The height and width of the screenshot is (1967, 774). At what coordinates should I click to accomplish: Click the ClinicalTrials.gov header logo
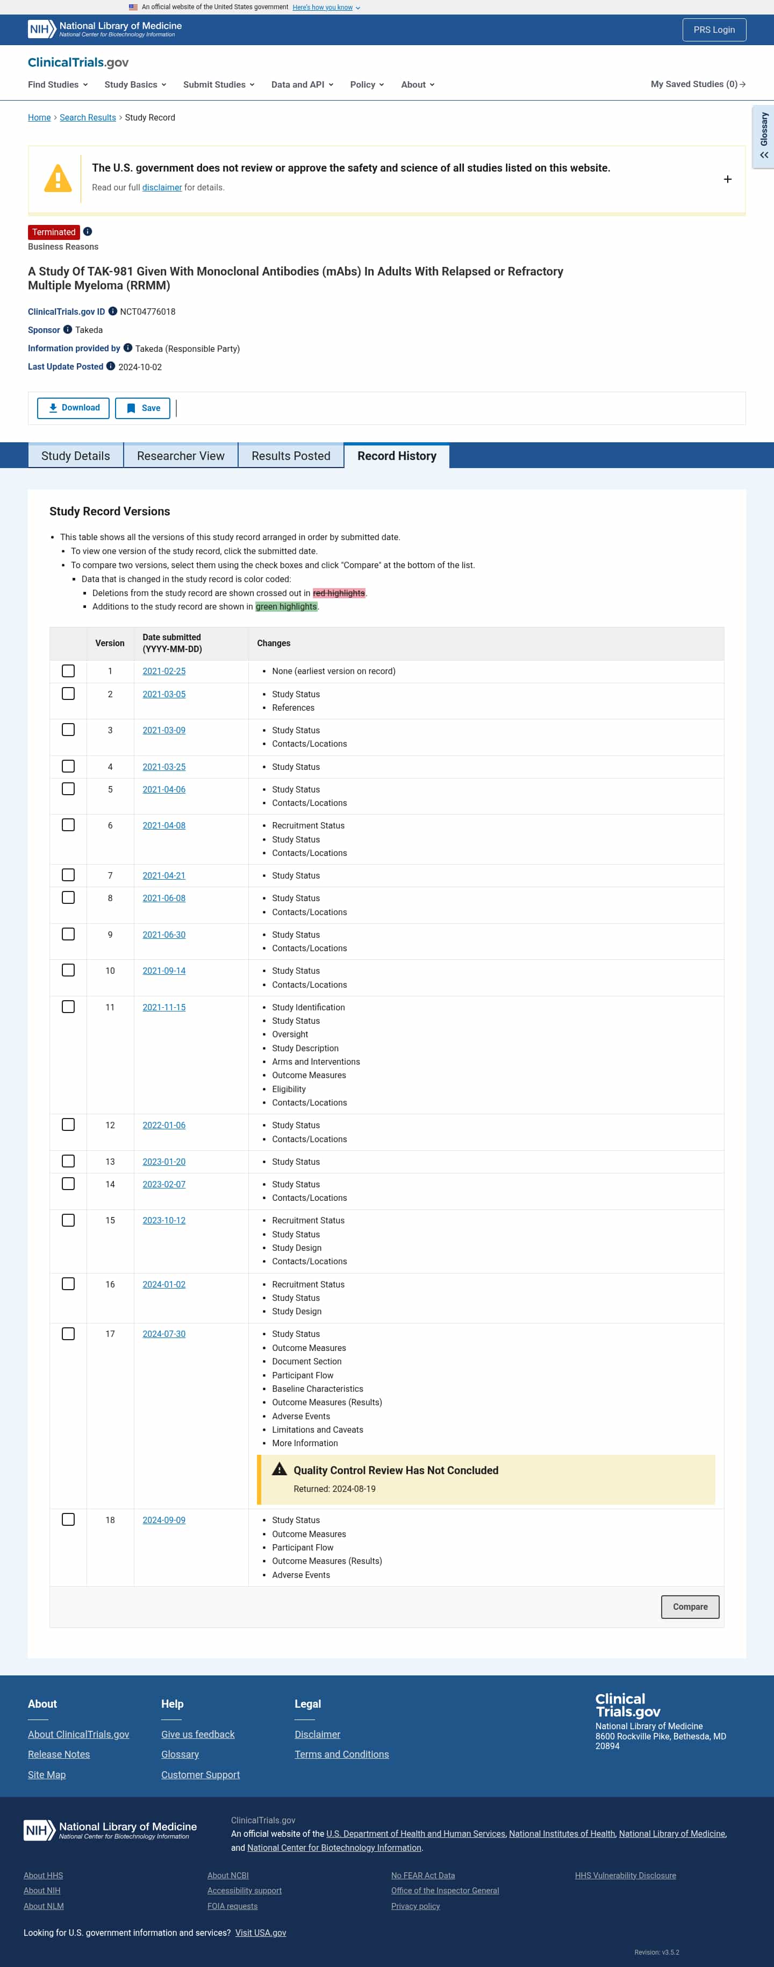pos(78,62)
